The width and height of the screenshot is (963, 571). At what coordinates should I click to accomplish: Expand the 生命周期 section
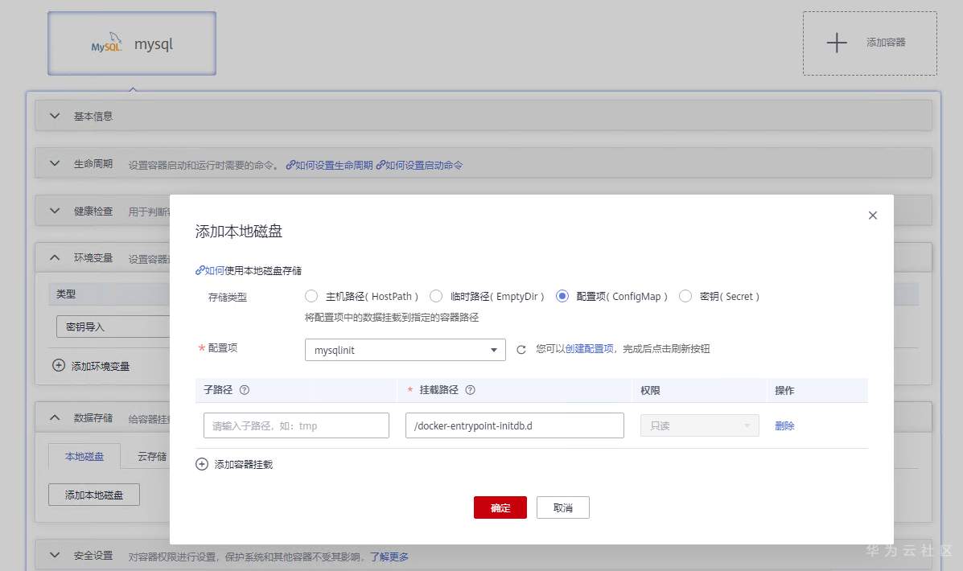(55, 163)
